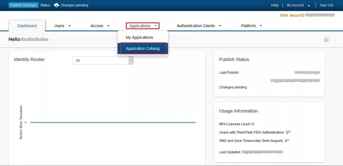Image resolution: width=343 pixels, height=166 pixels.
Task: Expand the Platform menu arrow
Action: coord(261,26)
